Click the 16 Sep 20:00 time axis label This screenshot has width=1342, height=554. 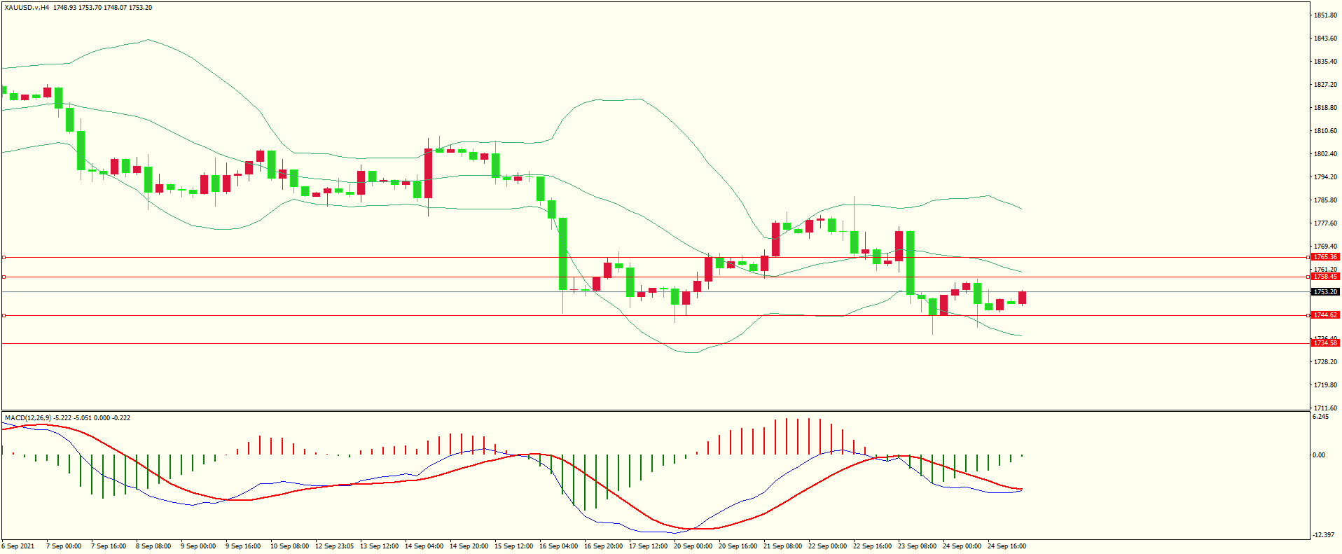click(603, 546)
